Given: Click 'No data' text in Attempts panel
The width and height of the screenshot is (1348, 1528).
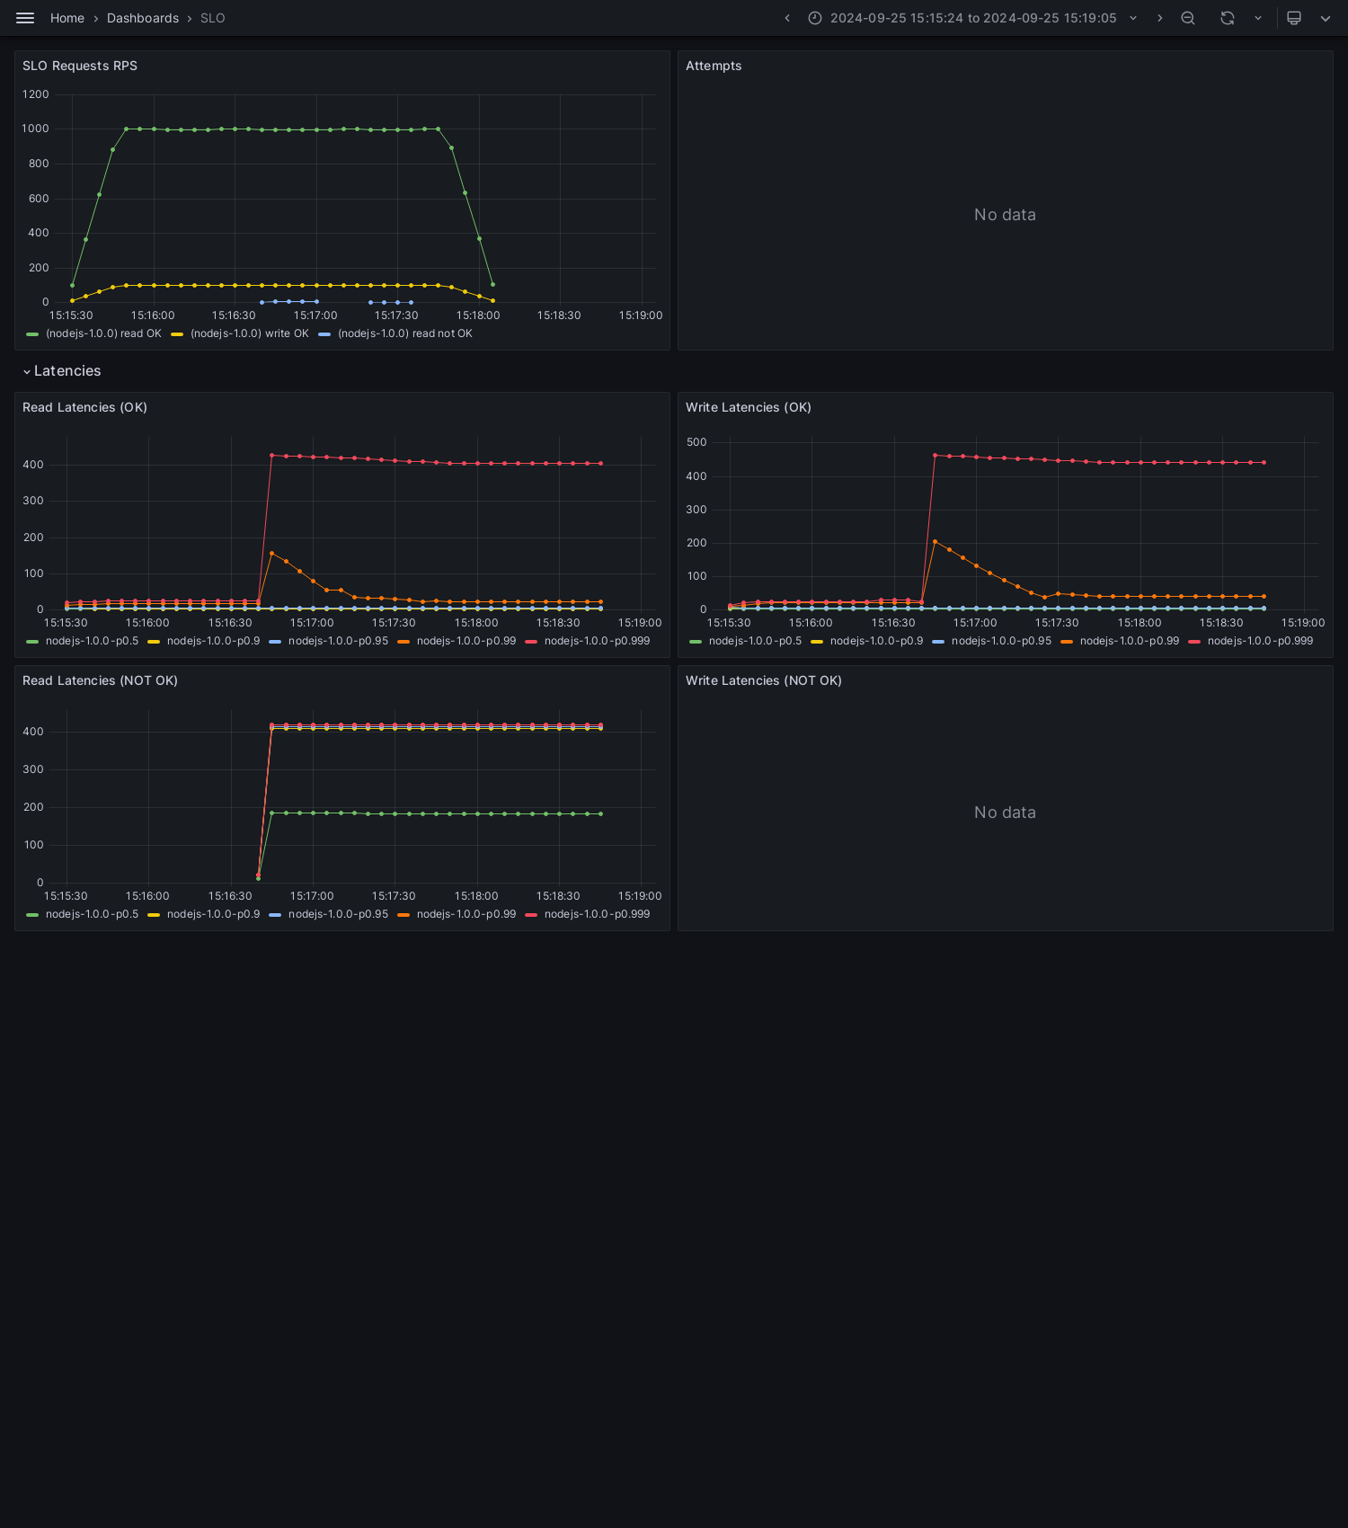Looking at the screenshot, I should (1005, 215).
